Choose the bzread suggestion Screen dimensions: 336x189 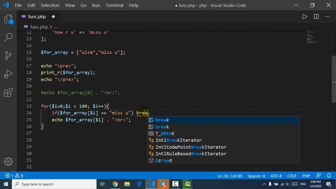click(223, 160)
